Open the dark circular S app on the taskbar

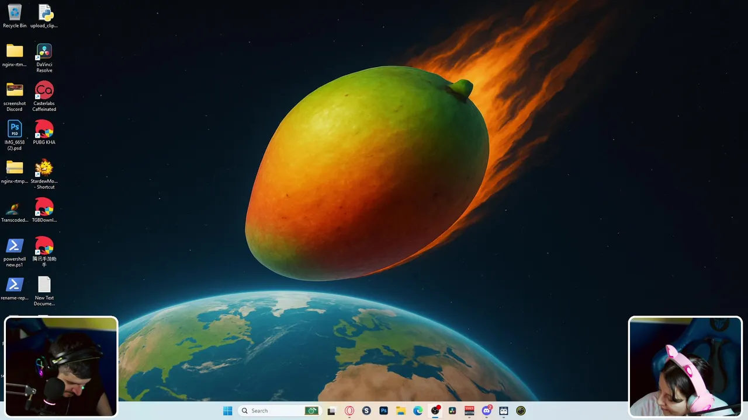366,411
